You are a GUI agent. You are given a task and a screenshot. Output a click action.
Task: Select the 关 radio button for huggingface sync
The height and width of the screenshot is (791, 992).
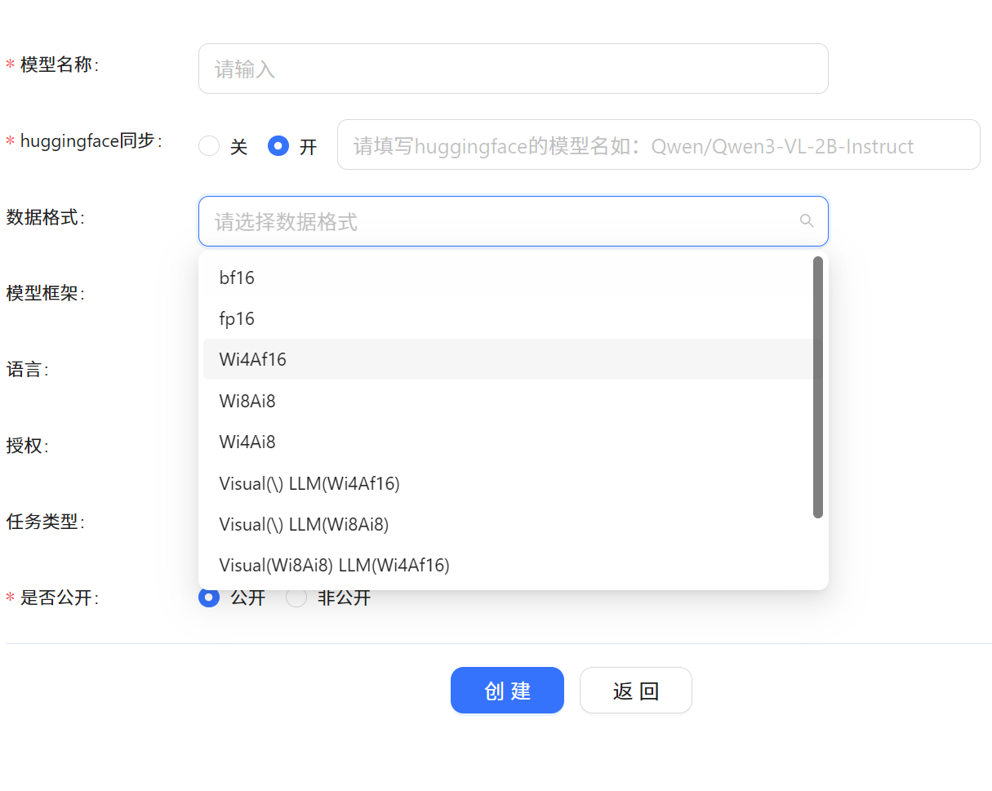pos(210,146)
